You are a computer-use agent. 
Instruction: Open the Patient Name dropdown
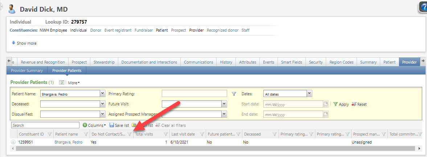pyautogui.click(x=102, y=94)
